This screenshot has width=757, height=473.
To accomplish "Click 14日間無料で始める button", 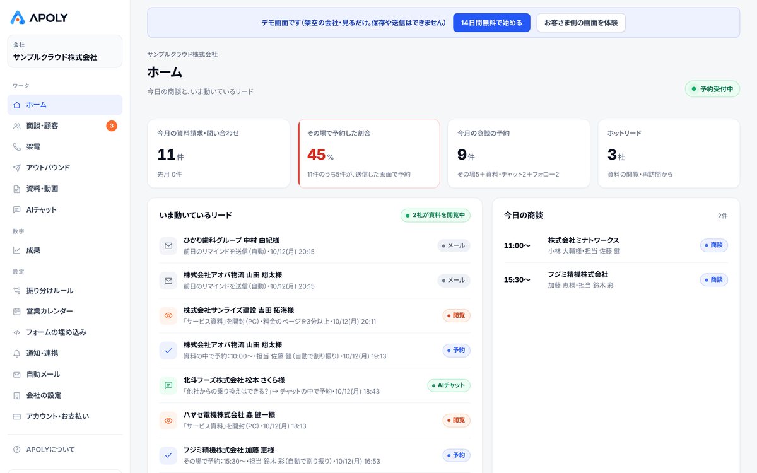I will coord(491,23).
